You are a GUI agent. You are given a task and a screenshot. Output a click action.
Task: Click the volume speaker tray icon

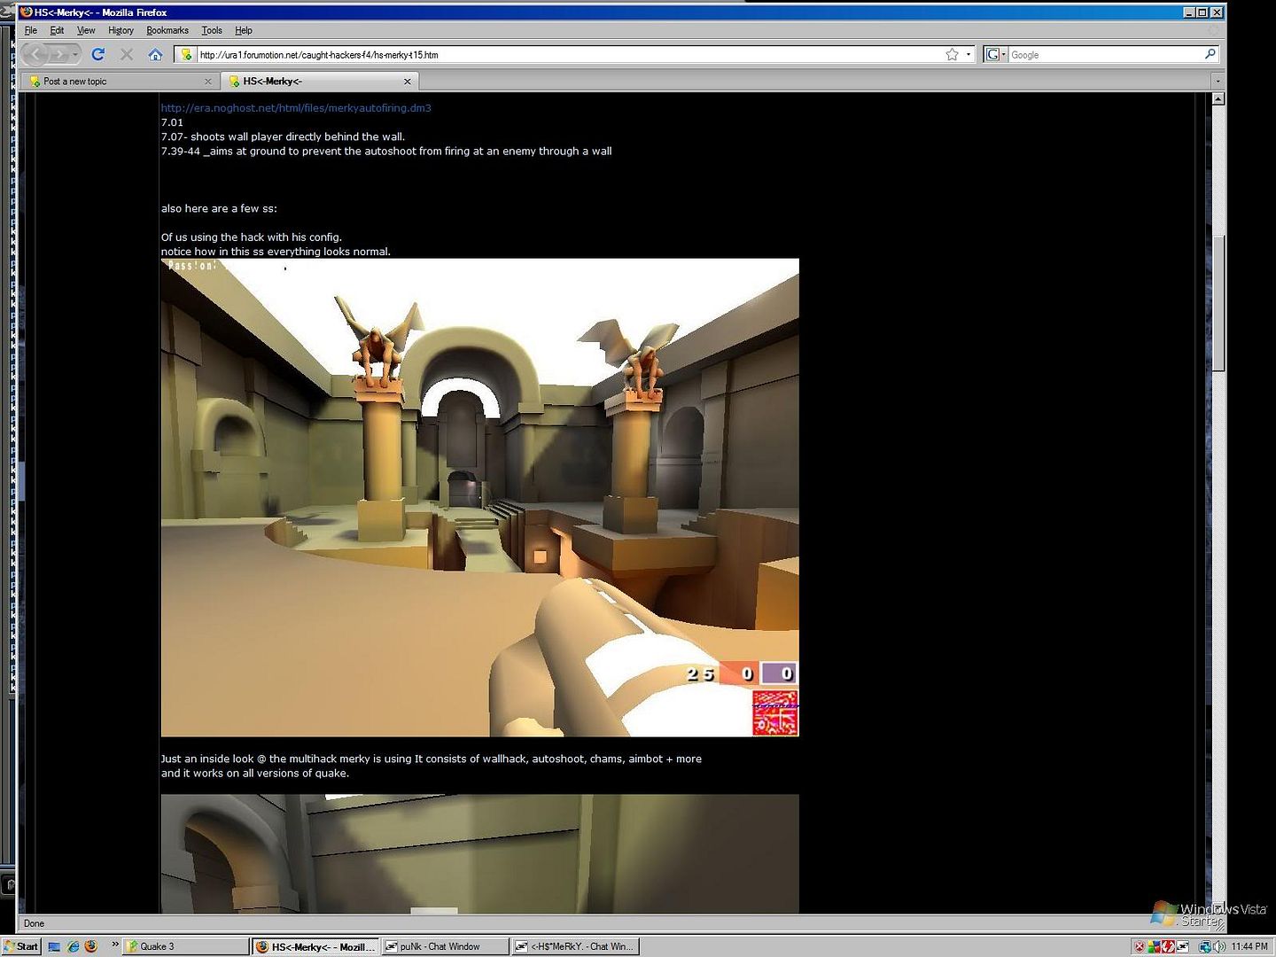coord(1220,946)
